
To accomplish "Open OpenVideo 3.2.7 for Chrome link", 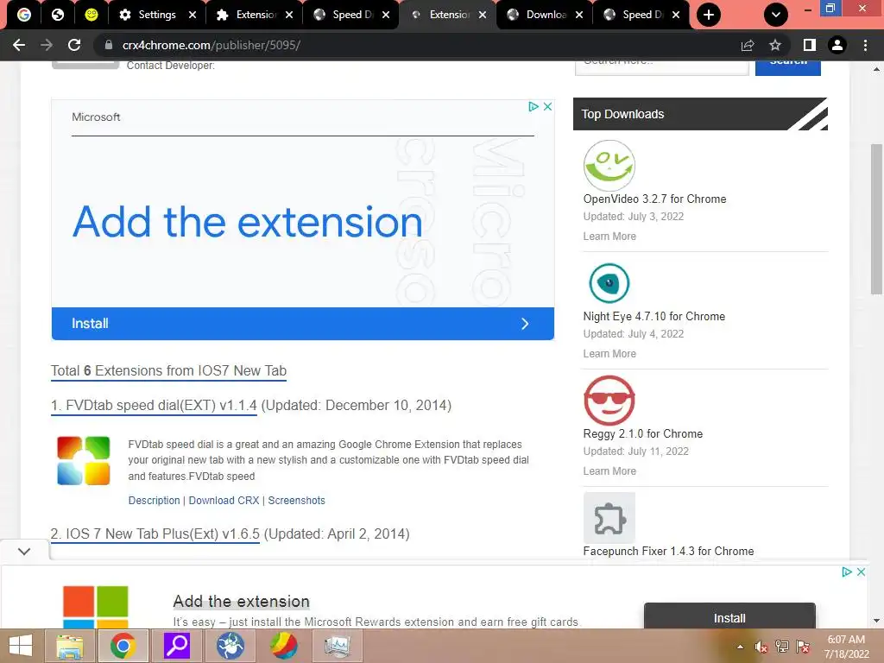I will [654, 199].
